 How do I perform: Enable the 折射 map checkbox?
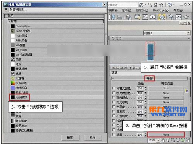(x=114, y=135)
